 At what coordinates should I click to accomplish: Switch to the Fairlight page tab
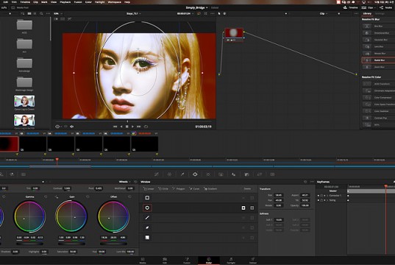pos(231,261)
